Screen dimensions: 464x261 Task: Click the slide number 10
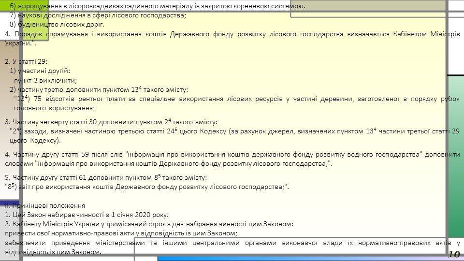click(x=453, y=254)
